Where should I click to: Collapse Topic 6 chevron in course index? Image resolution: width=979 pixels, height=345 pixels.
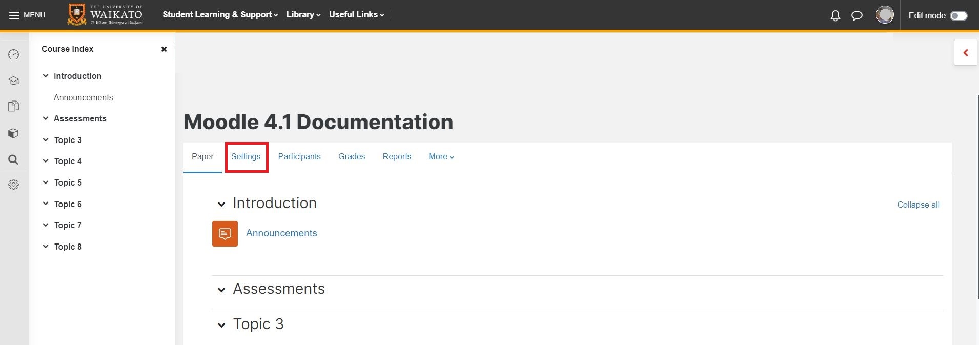[46, 204]
